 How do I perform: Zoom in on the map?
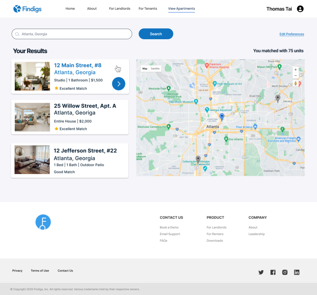tap(296, 70)
